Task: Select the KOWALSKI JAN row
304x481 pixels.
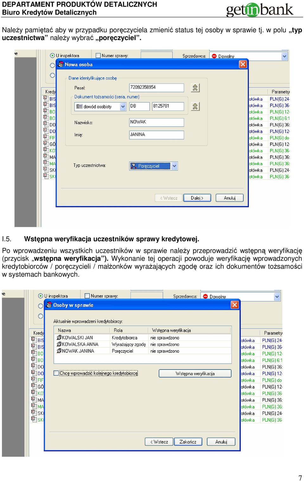Action: click(x=142, y=337)
